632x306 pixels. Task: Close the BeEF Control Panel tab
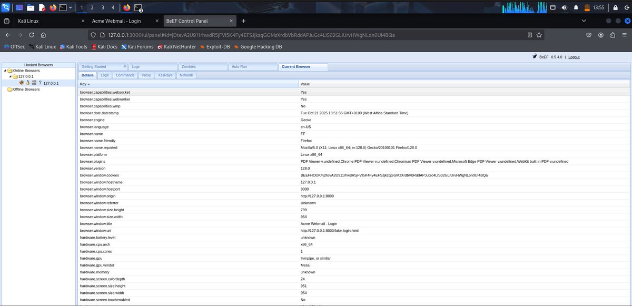tap(230, 21)
